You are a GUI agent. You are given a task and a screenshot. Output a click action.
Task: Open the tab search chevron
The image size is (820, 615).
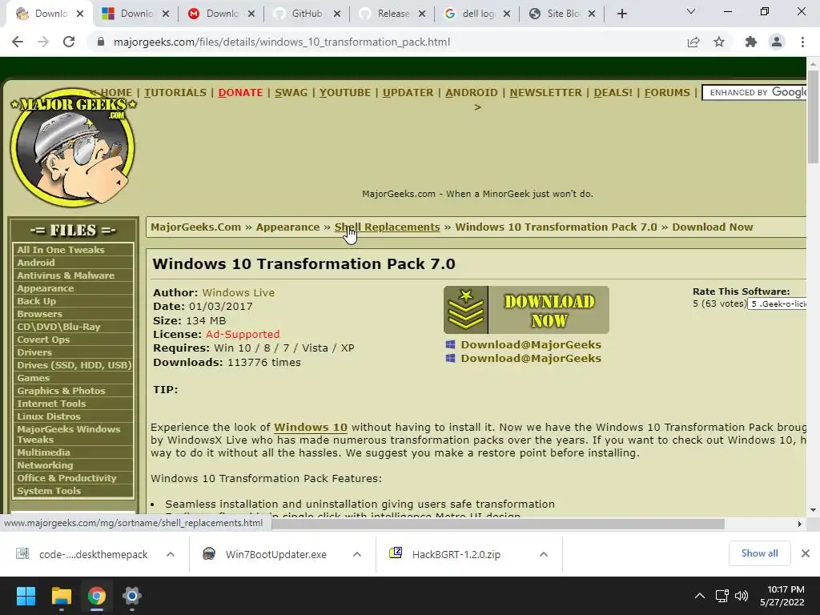coord(691,11)
